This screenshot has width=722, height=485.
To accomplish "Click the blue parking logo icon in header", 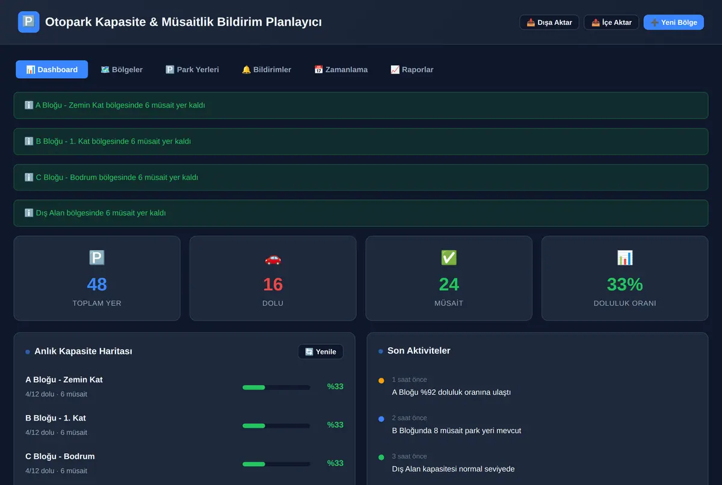I will point(29,22).
